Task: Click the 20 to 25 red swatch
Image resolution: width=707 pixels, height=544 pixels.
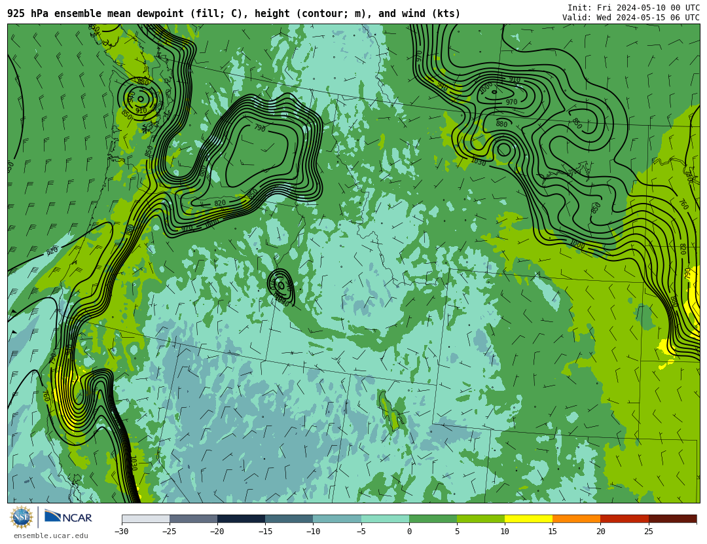Action: [x=625, y=518]
